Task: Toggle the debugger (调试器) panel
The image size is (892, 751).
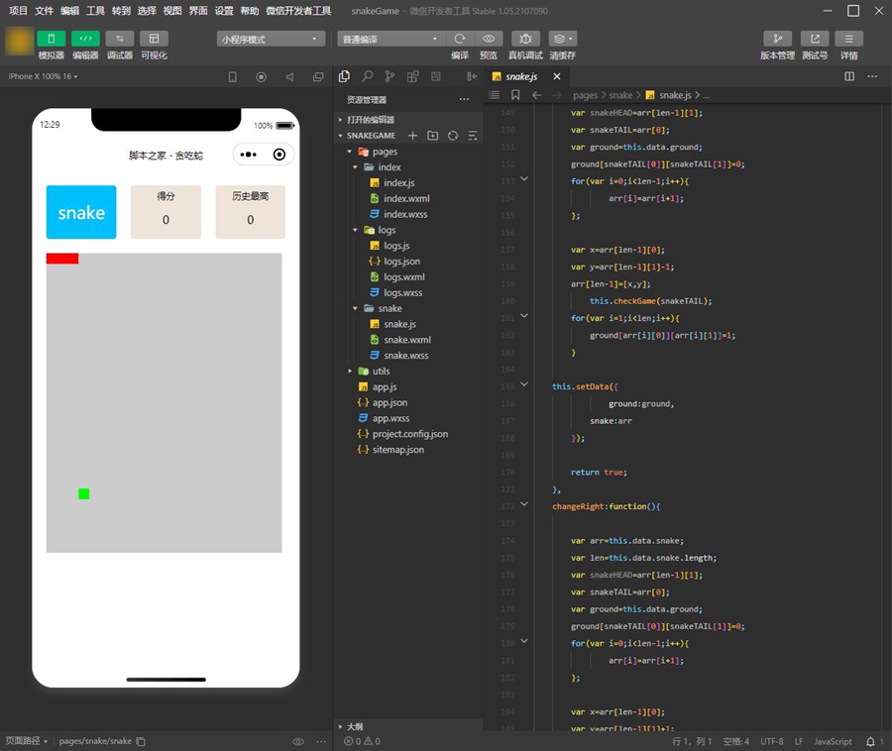Action: pos(119,39)
